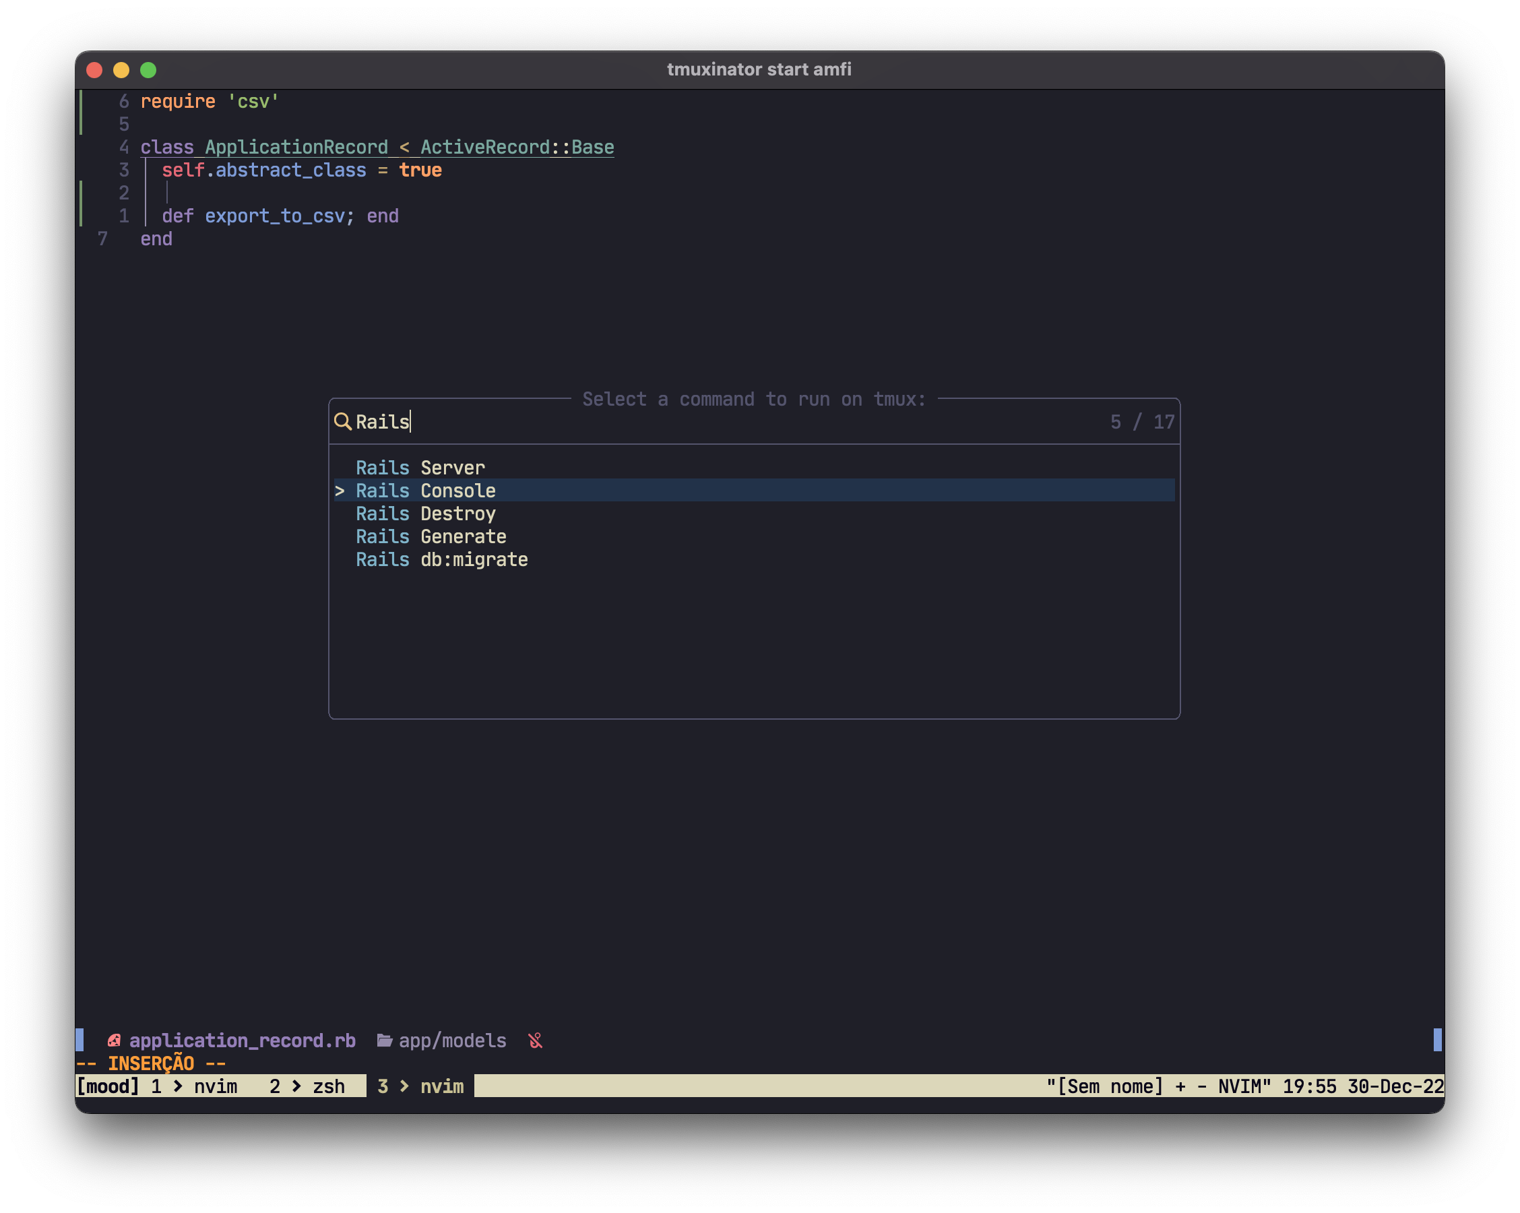Run the Rails db:migrate entry
Image resolution: width=1520 pixels, height=1213 pixels.
[441, 560]
